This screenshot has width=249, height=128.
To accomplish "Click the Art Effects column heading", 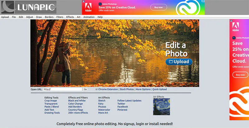I will [104, 98].
